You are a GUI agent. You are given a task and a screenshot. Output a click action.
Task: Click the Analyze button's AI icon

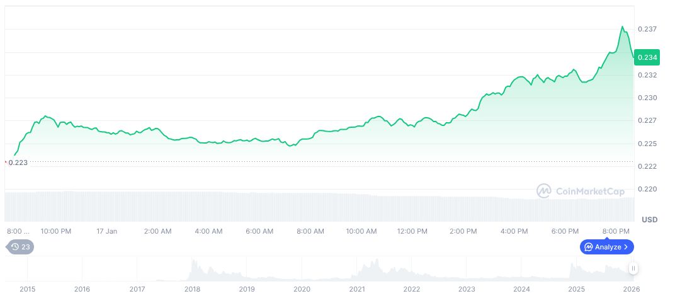coord(588,247)
